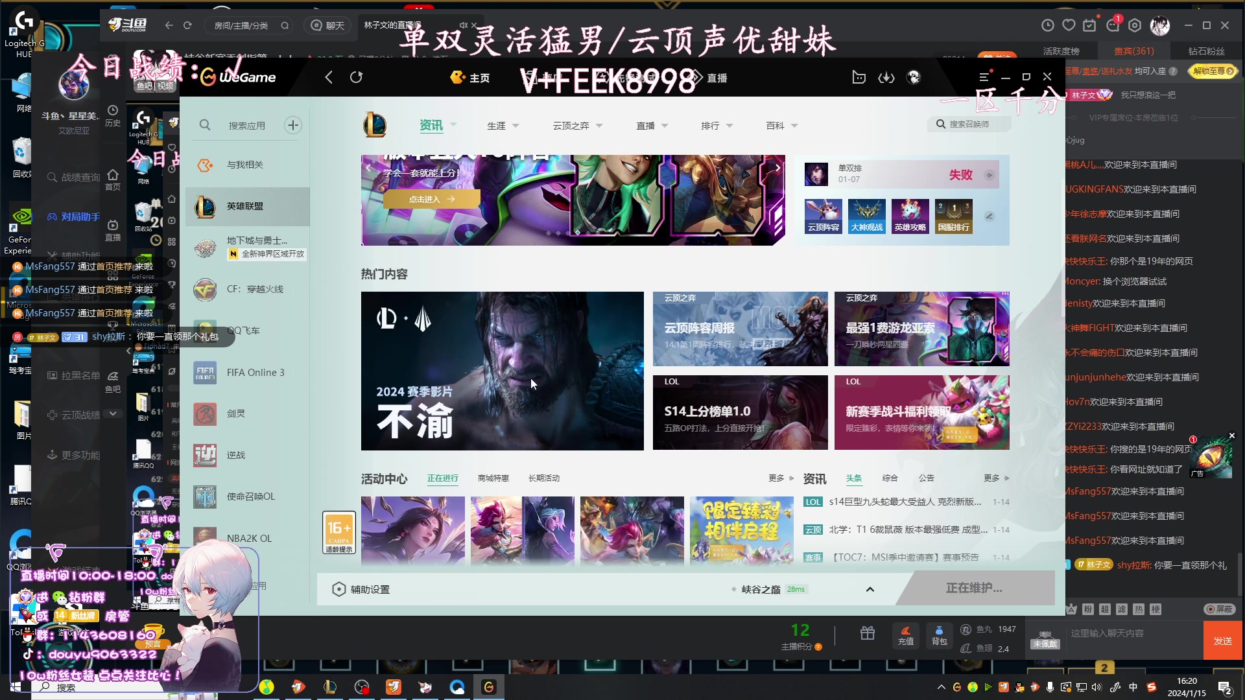Image resolution: width=1245 pixels, height=700 pixels.
Task: Open 国服排行 shortcut icon
Action: click(x=953, y=216)
